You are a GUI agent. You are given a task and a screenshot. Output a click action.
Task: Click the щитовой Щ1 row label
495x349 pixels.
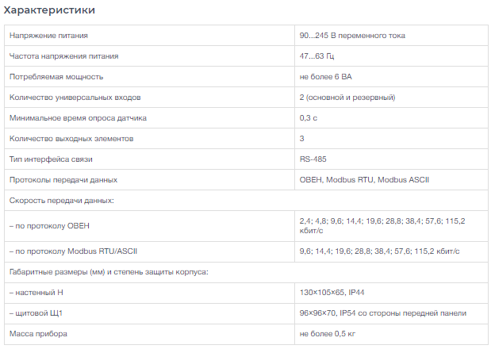click(x=36, y=313)
